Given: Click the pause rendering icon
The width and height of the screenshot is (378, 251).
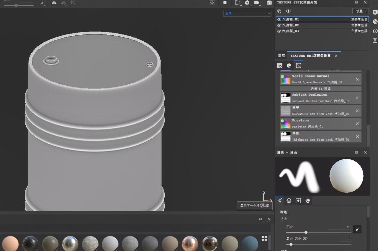Looking at the screenshot, I should point(225,3).
